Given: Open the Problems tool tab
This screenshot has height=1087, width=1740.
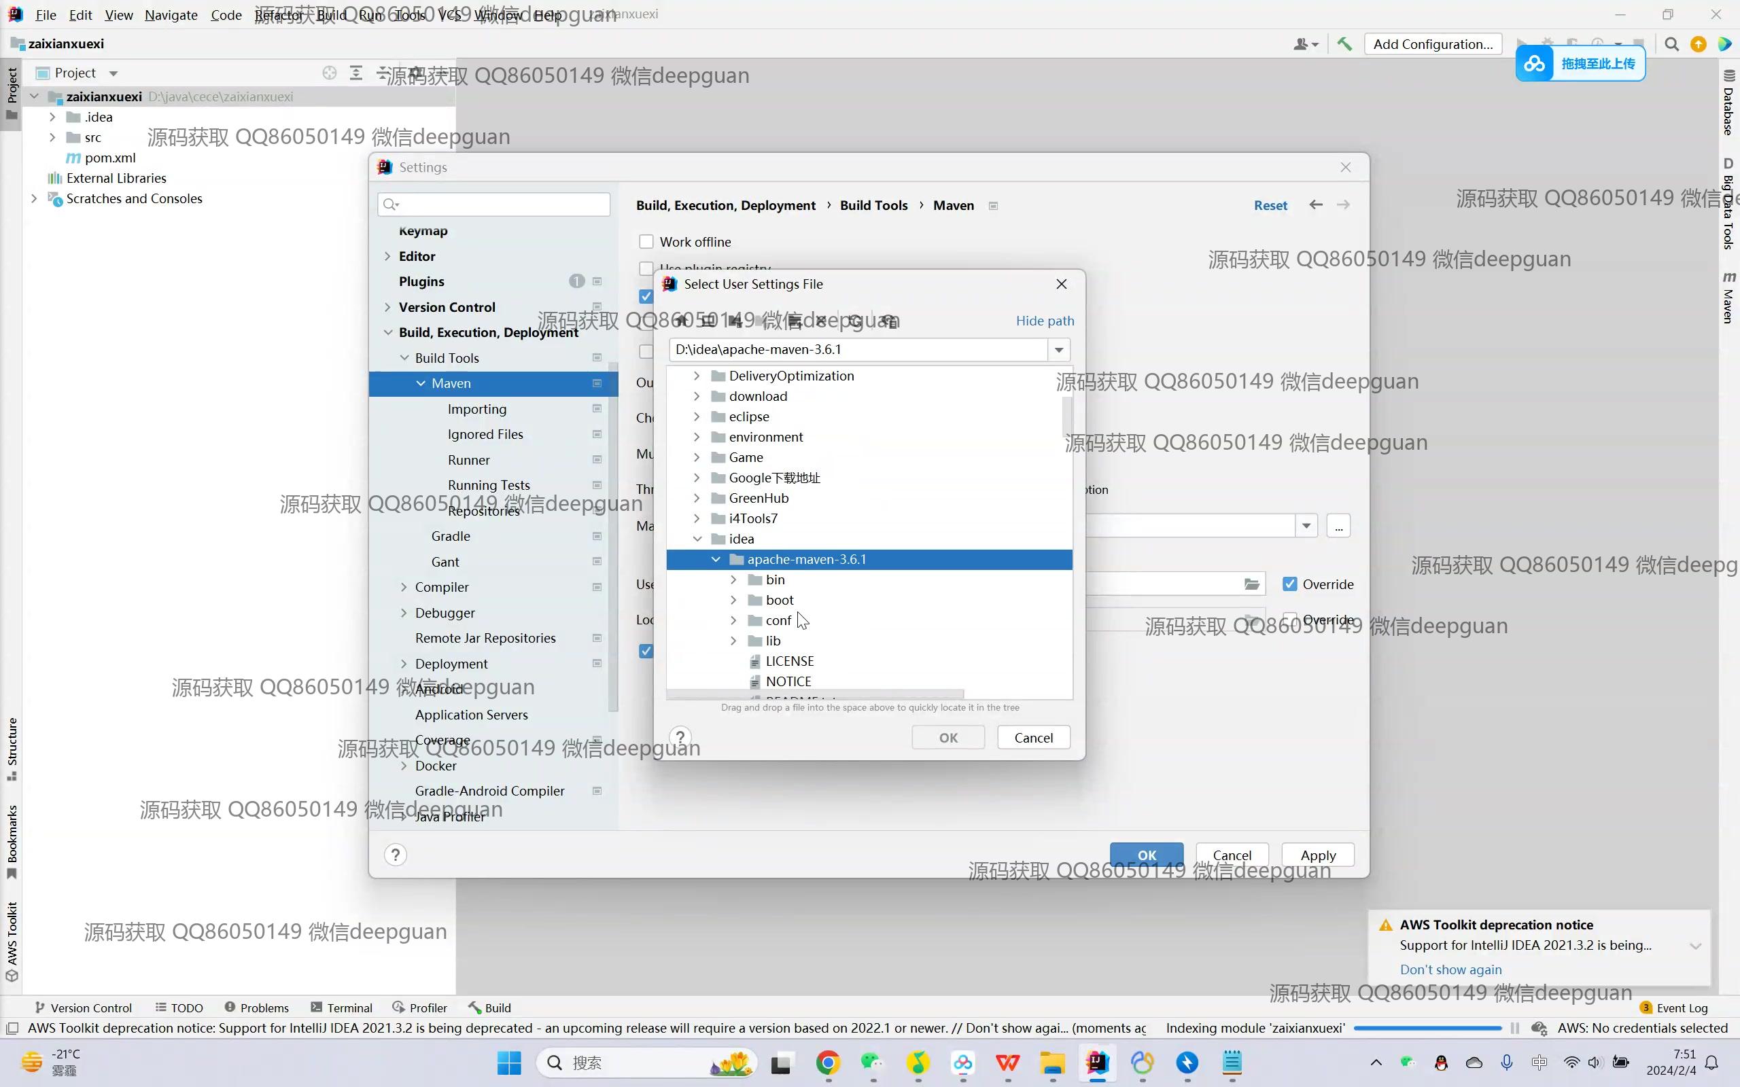Looking at the screenshot, I should tap(256, 1008).
